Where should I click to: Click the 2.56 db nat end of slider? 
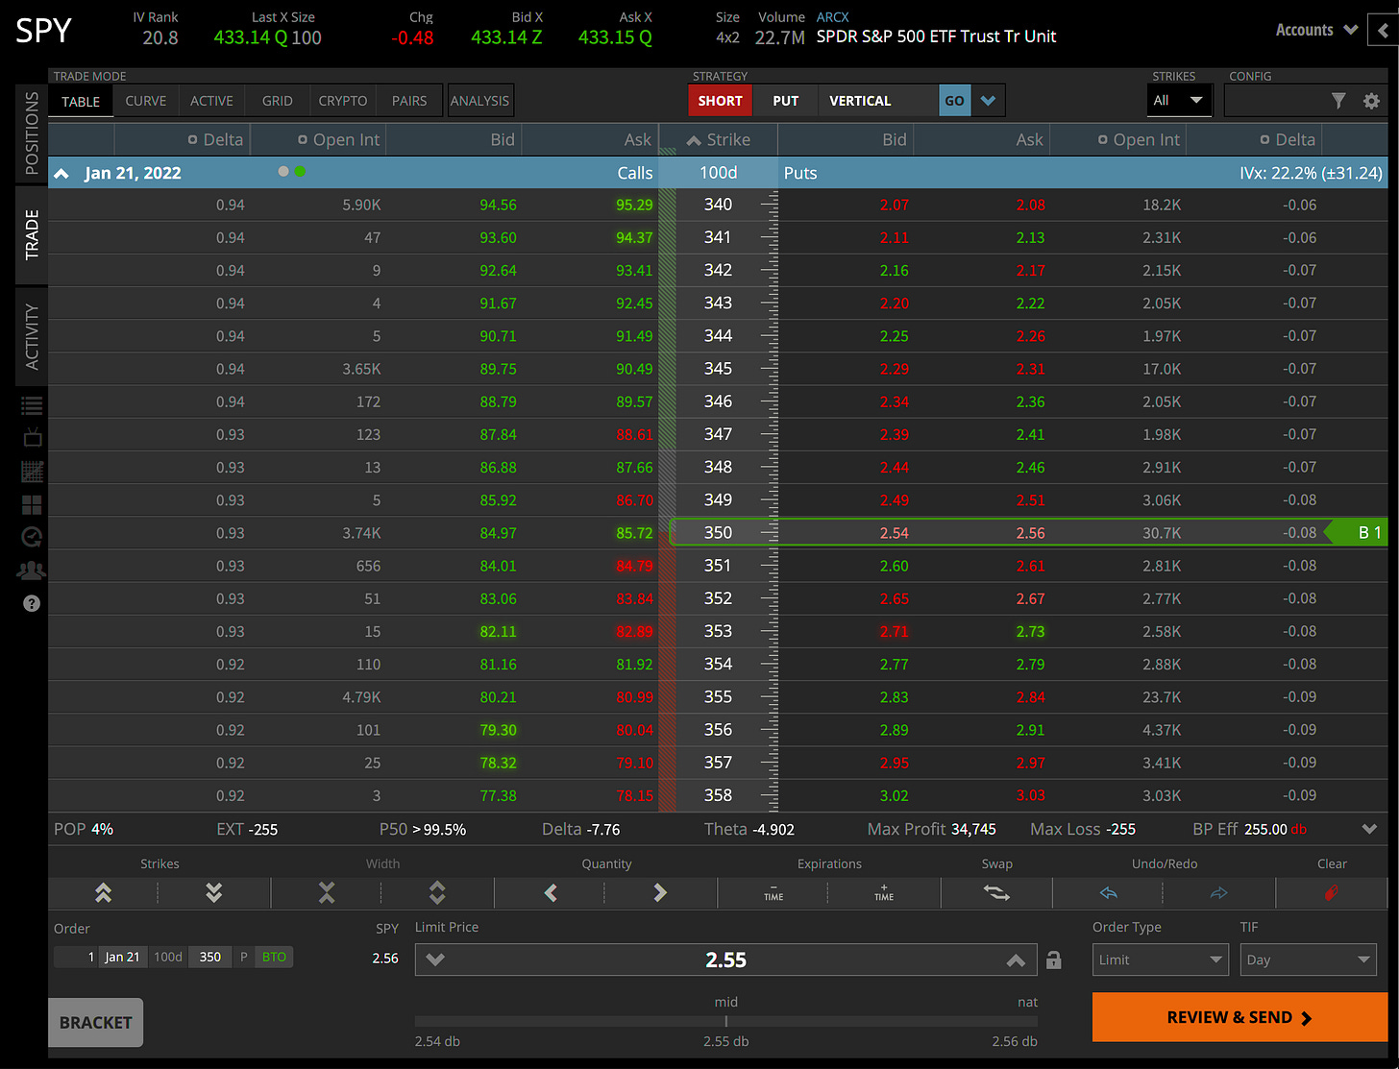1015,1042
